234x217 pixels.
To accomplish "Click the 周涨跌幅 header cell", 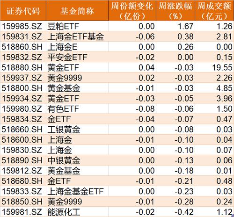I will pos(175,11).
